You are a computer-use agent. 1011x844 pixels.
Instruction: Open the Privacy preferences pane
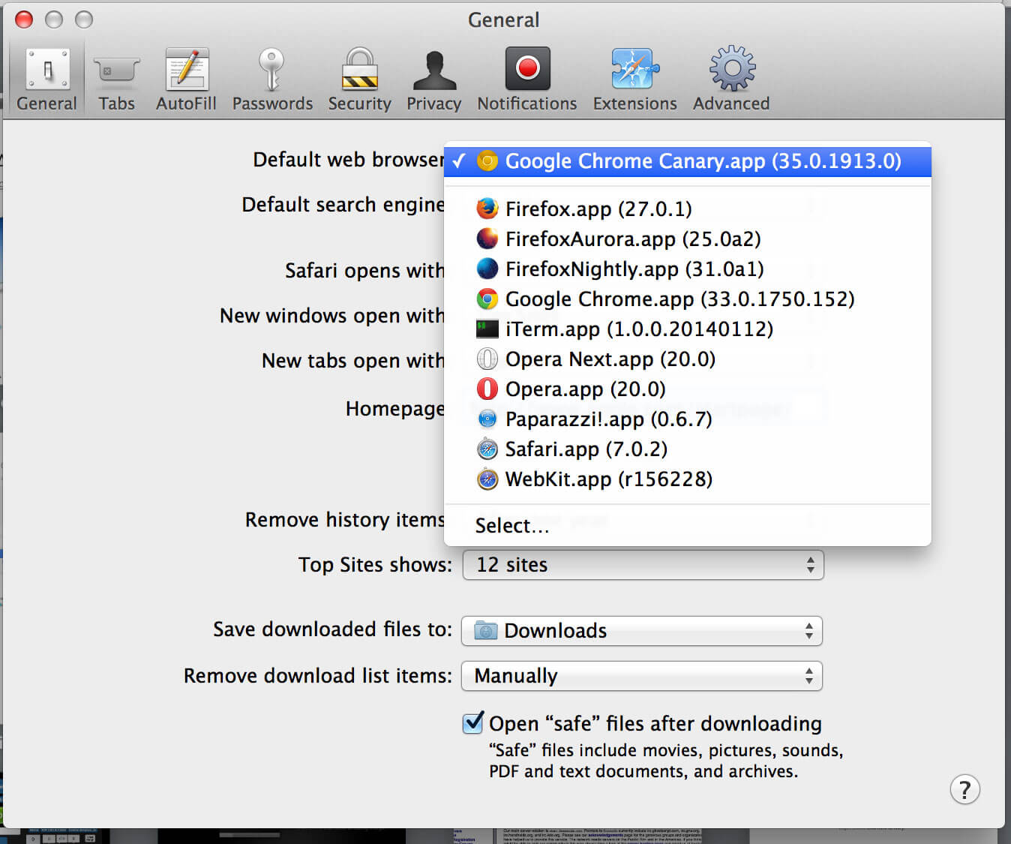coord(433,80)
